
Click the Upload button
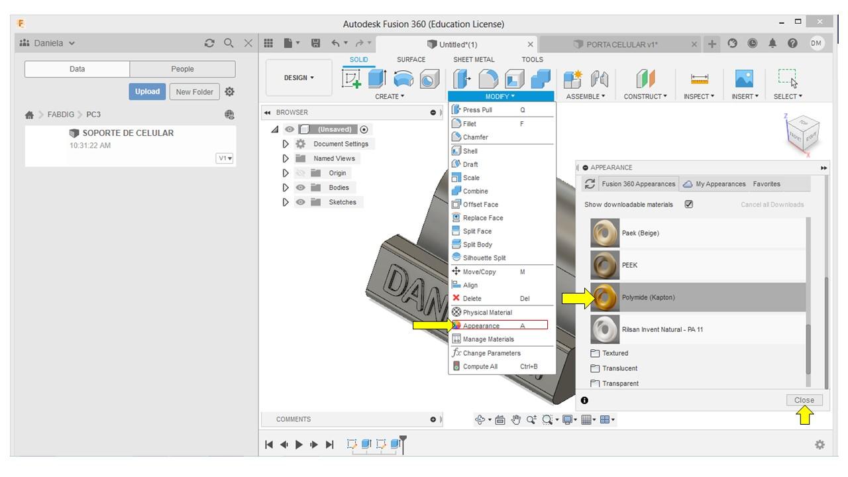pyautogui.click(x=148, y=92)
